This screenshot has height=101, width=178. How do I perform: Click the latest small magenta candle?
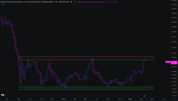[x=144, y=61]
